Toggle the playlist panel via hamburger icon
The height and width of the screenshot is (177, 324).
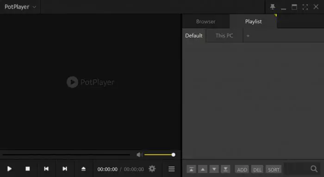172,169
